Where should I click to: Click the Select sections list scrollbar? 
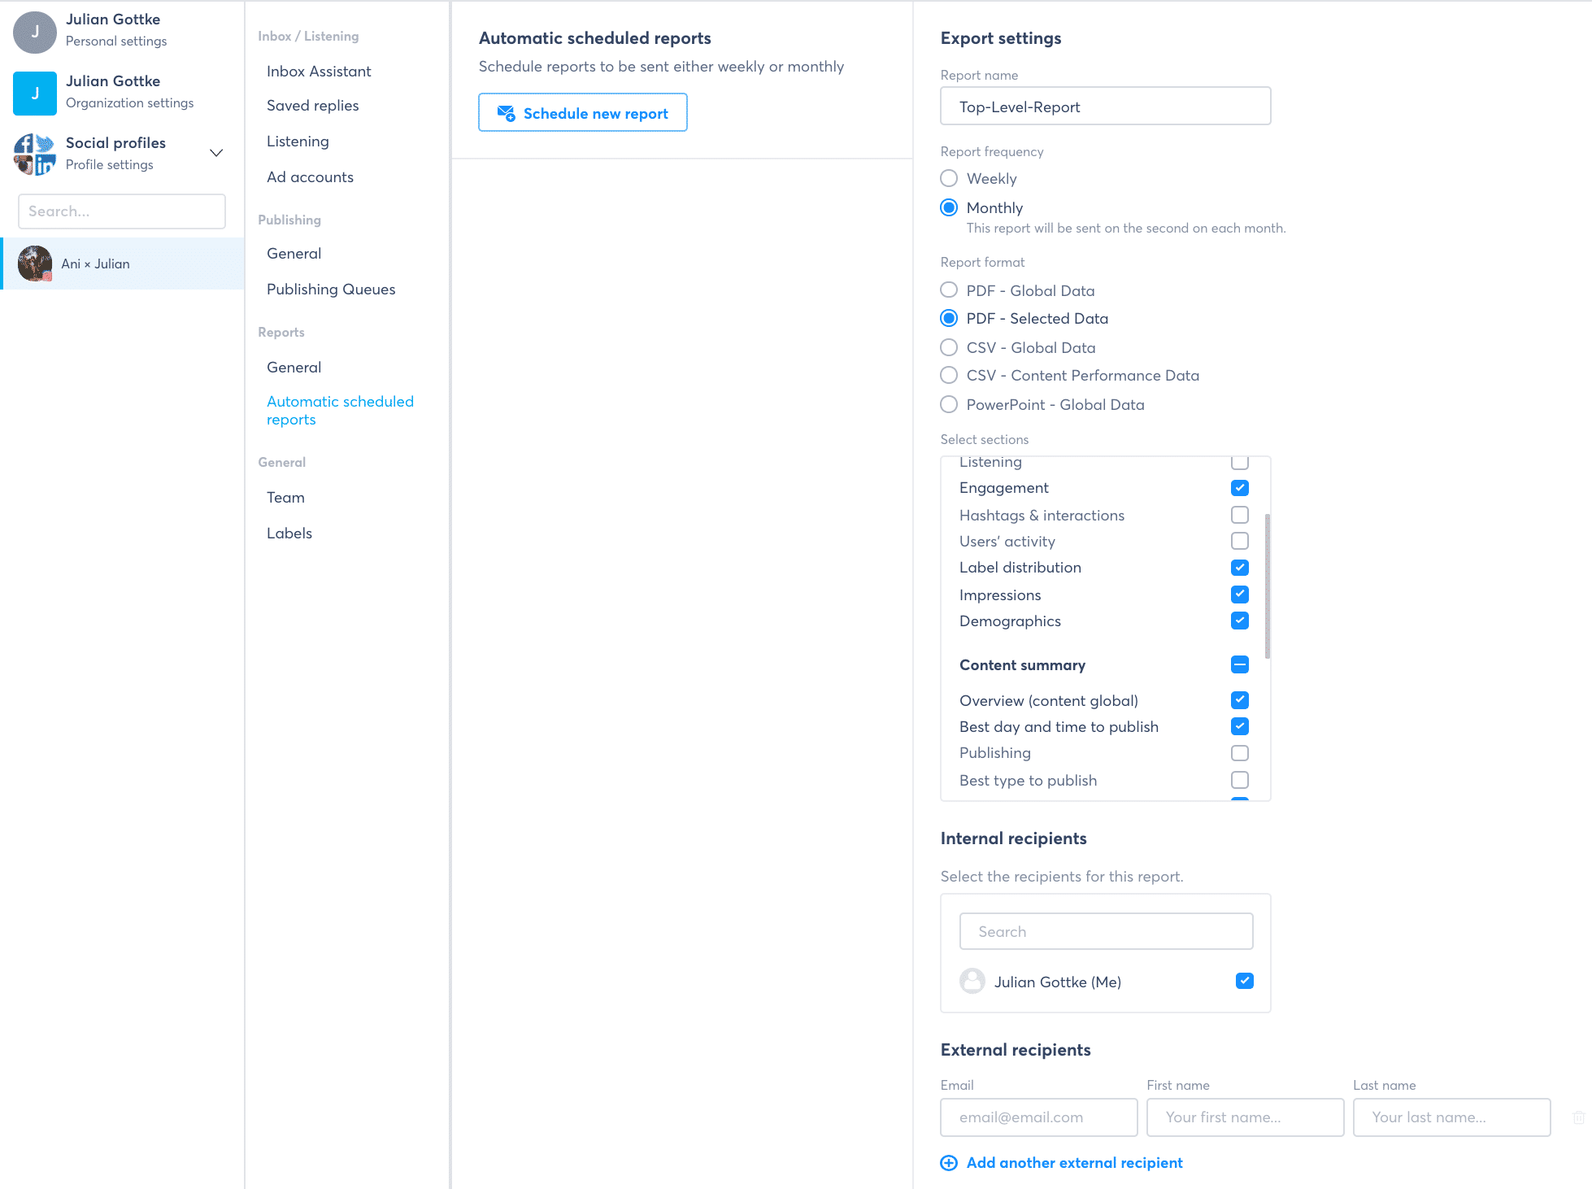point(1267,586)
